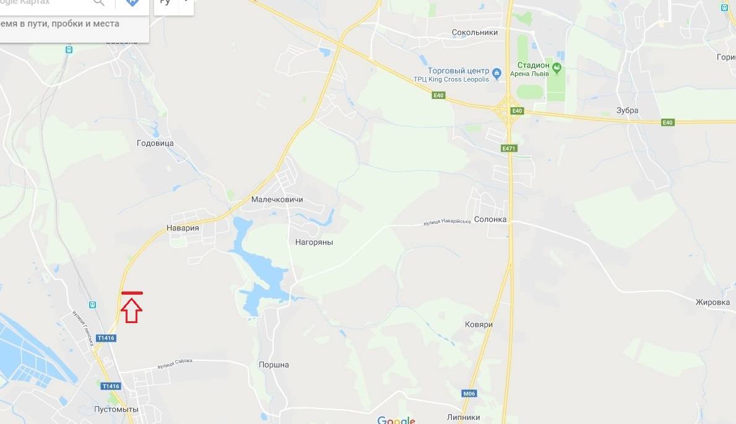Click the Пустомыты town label
Image resolution: width=736 pixels, height=424 pixels.
click(x=116, y=409)
